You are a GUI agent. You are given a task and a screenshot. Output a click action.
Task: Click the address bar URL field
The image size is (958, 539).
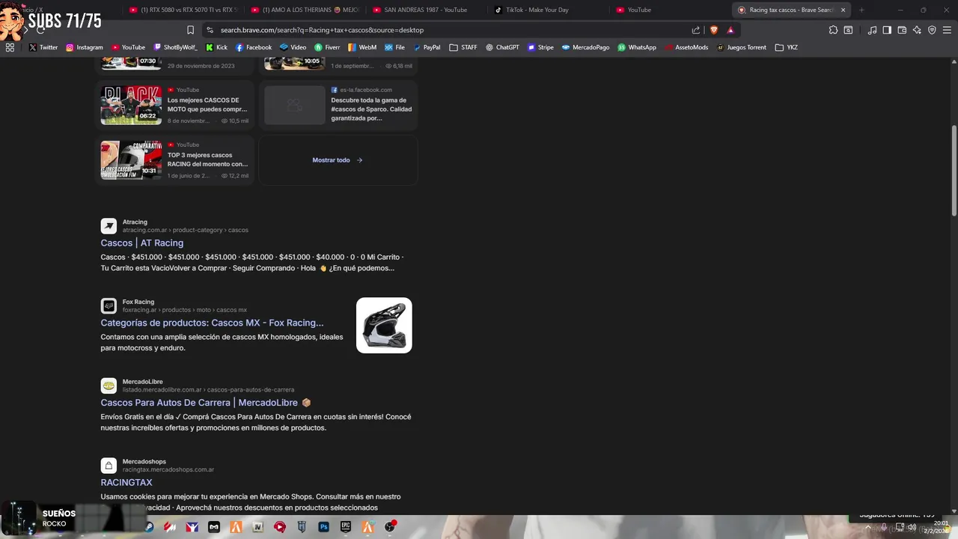click(x=449, y=30)
